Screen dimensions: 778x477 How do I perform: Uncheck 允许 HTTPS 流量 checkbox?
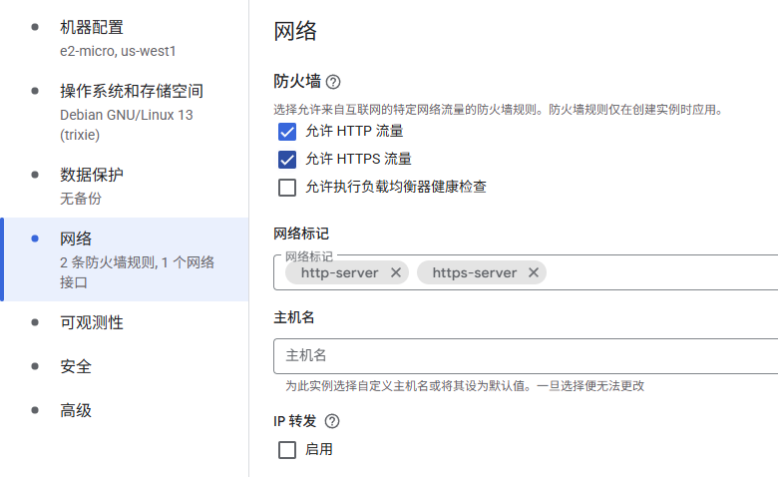(287, 159)
